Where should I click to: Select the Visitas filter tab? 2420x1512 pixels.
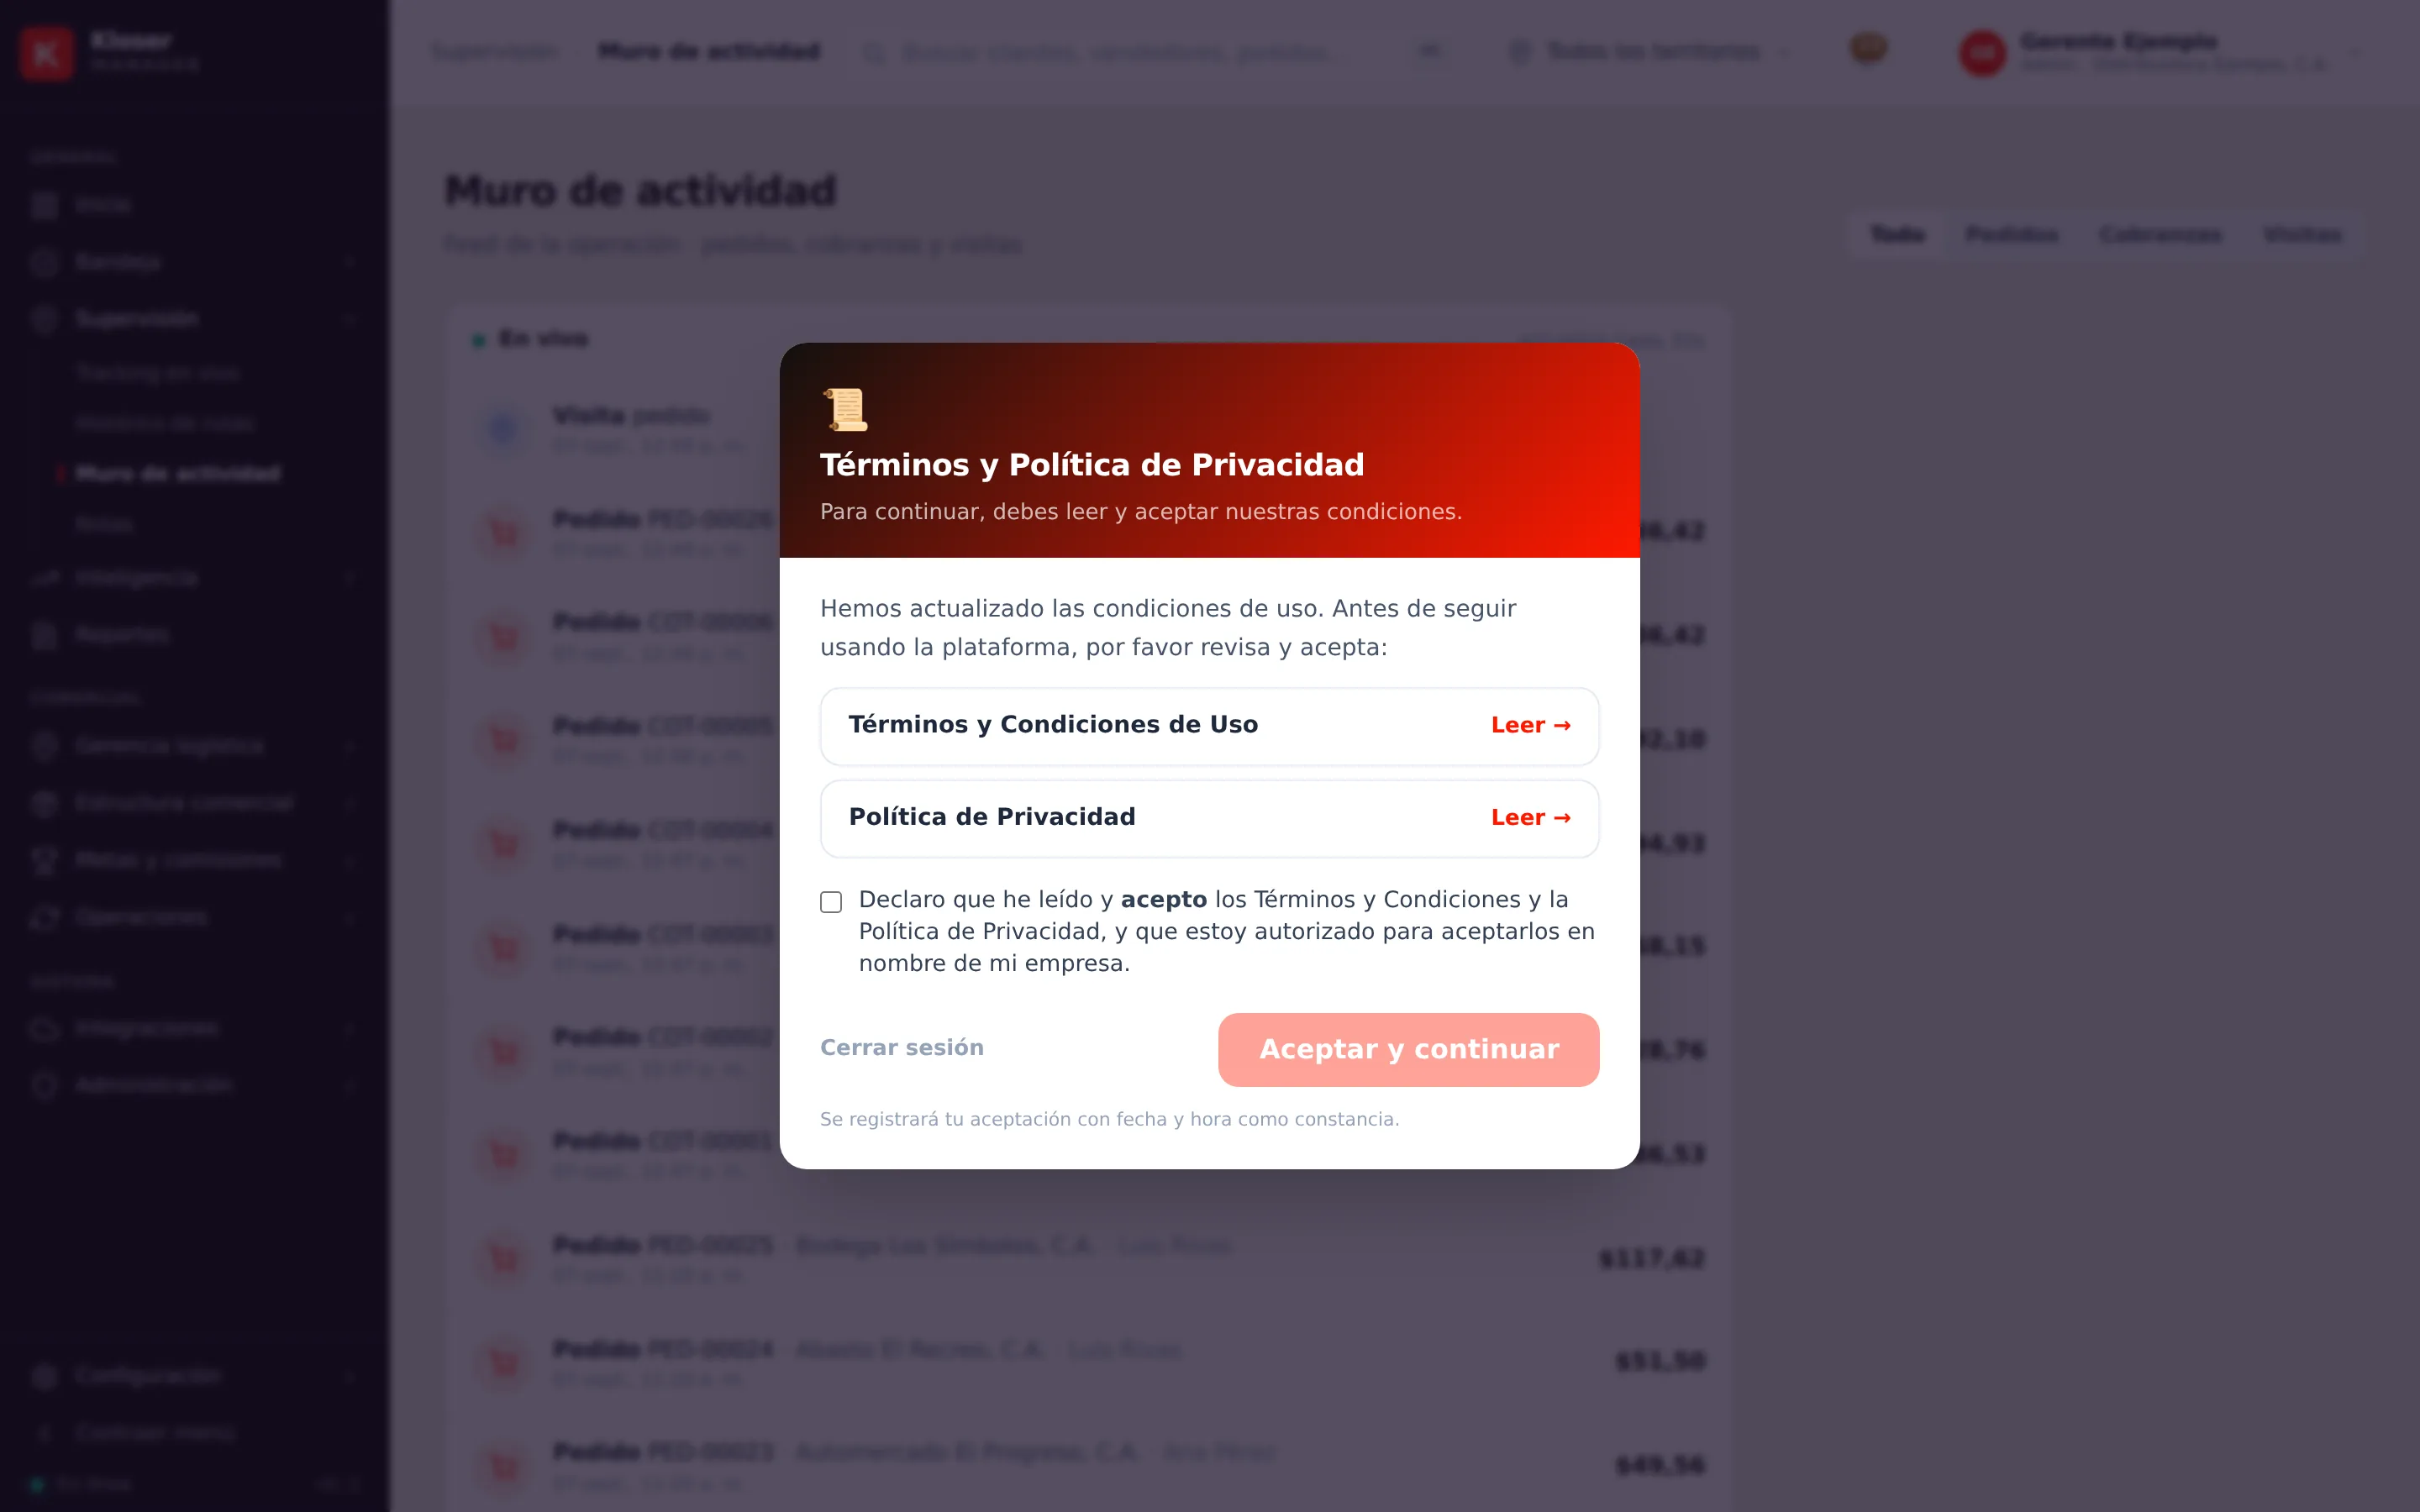(2302, 235)
